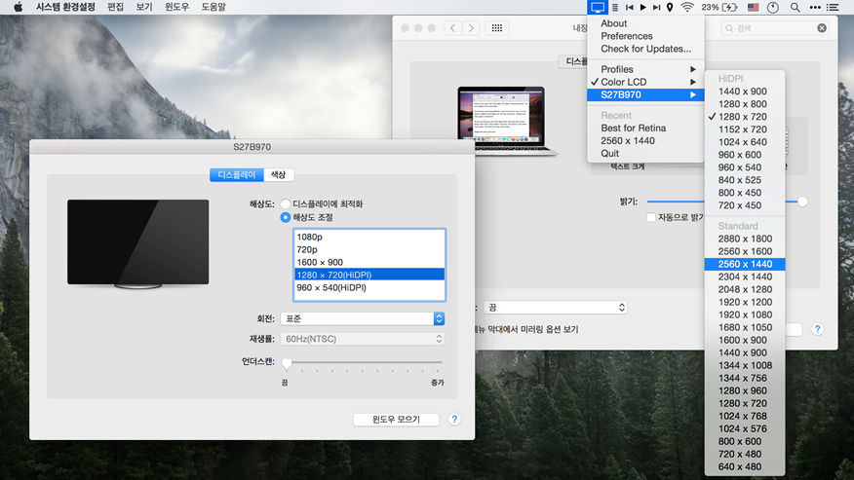This screenshot has width=854, height=480.
Task: Open the Apple menu
Action: pos(18,7)
